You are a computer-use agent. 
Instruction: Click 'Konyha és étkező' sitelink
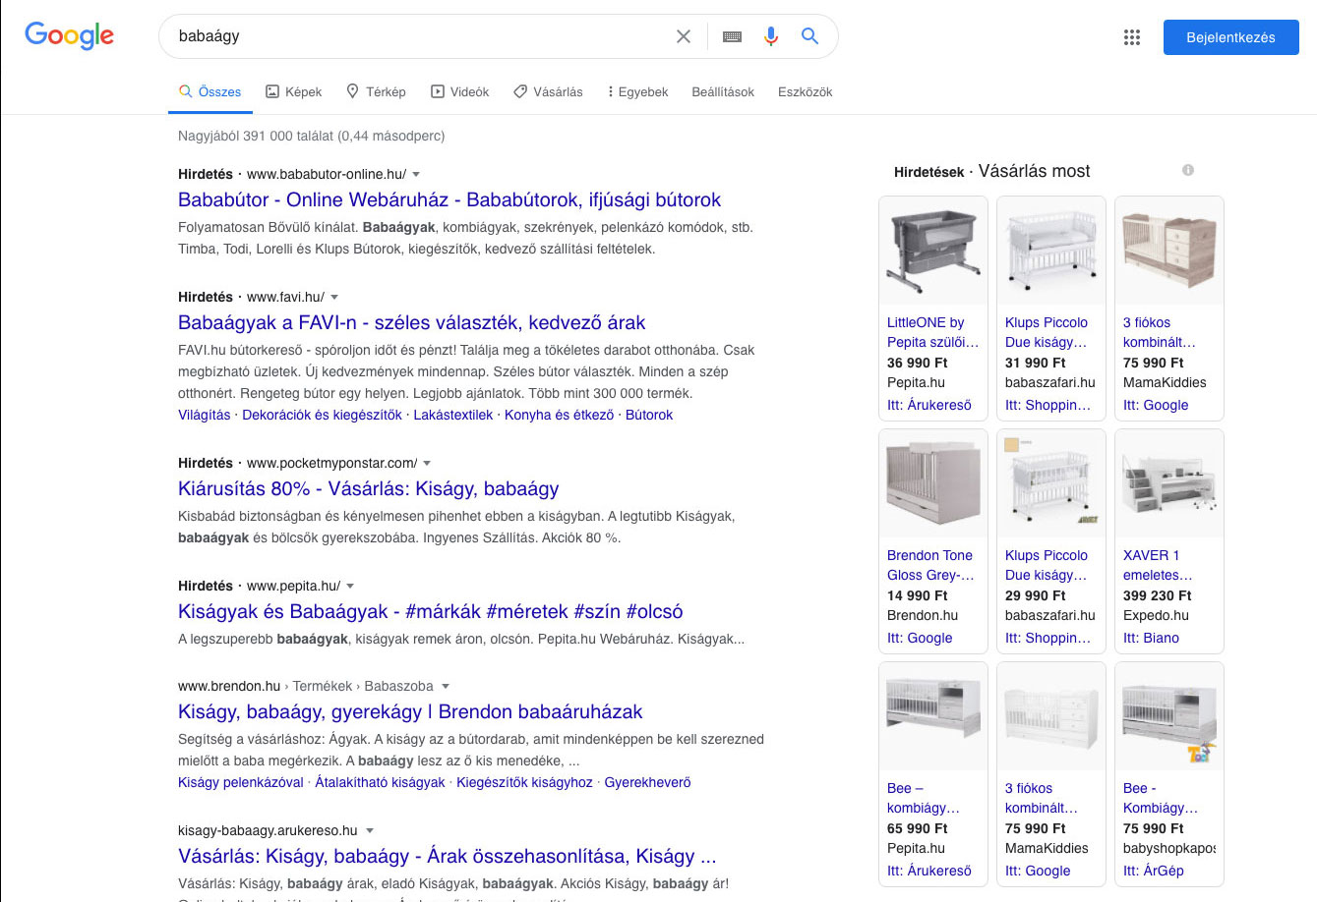point(560,415)
